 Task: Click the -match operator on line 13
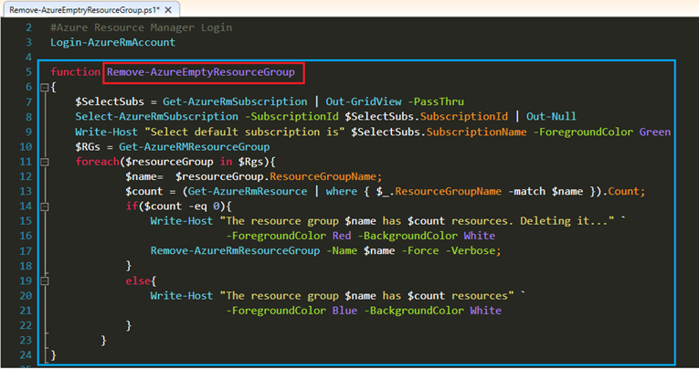click(527, 191)
